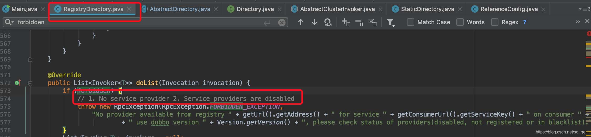591x137 pixels.
Task: Enable the Regex checkbox
Action: (495, 22)
